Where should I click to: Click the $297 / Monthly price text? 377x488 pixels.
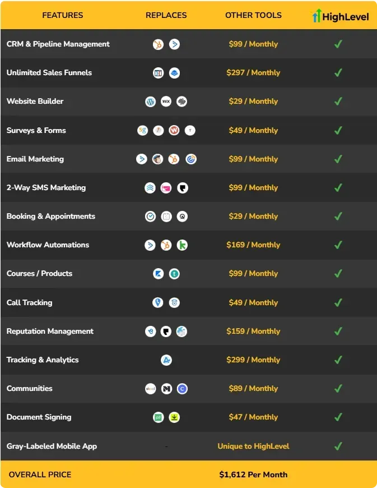(x=253, y=73)
